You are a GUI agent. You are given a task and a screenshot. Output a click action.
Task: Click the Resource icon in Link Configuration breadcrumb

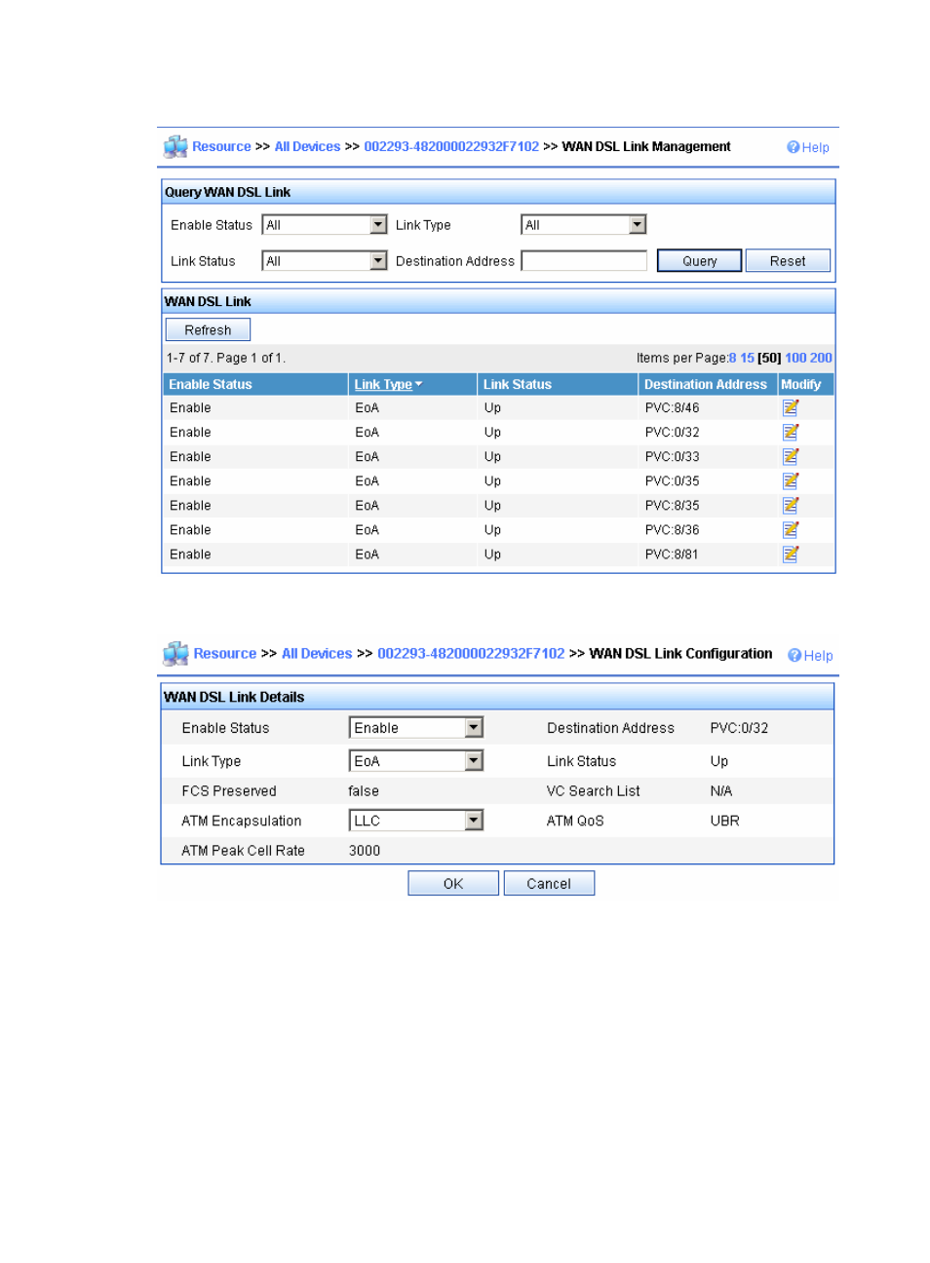(x=175, y=653)
